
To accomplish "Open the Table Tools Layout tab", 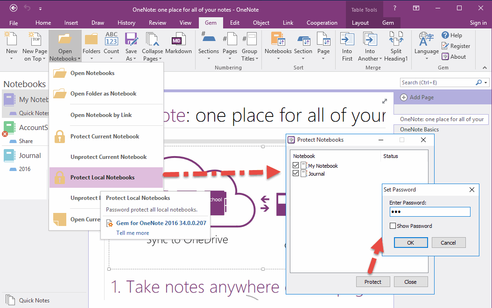I will click(360, 23).
